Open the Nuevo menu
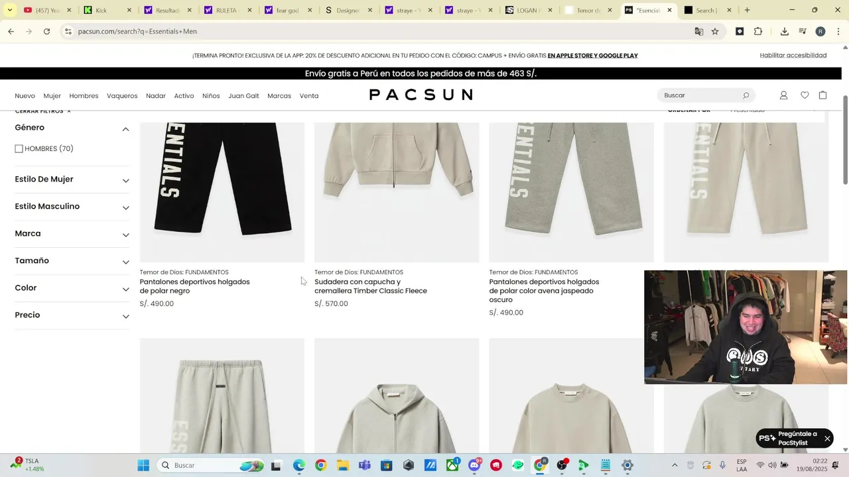Image resolution: width=849 pixels, height=477 pixels. pos(25,96)
